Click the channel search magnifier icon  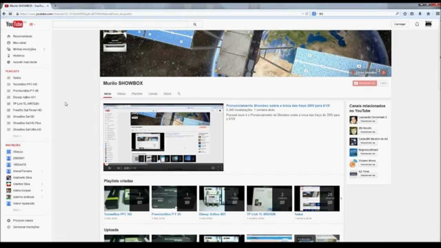[179, 94]
